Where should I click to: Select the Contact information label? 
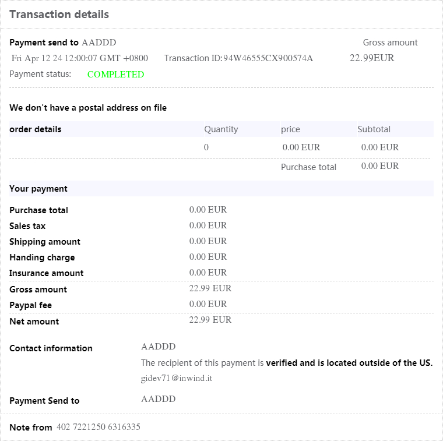coord(51,348)
